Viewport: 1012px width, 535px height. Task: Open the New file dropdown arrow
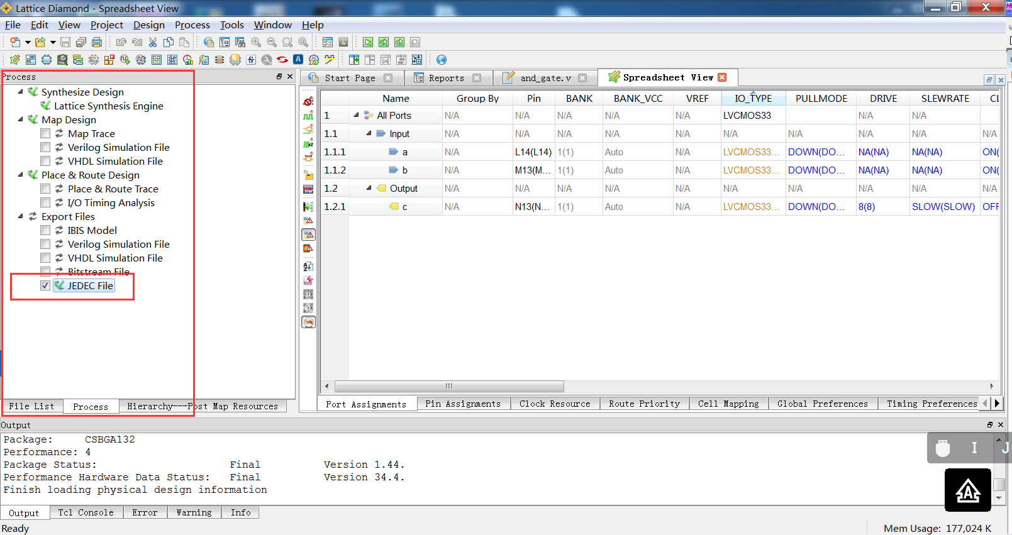click(x=27, y=42)
